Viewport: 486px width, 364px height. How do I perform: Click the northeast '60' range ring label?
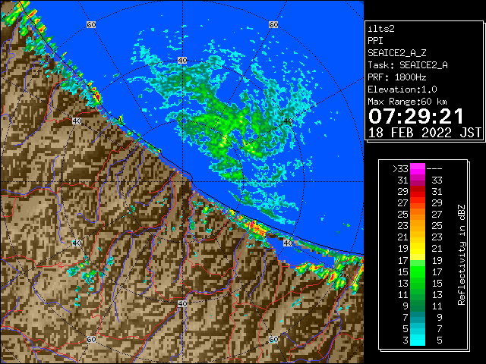[273, 24]
